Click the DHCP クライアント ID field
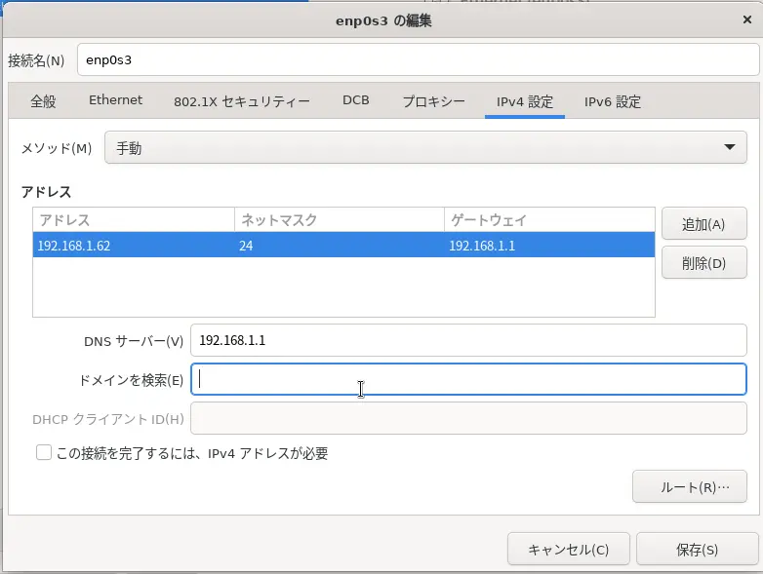The height and width of the screenshot is (574, 763). click(468, 418)
